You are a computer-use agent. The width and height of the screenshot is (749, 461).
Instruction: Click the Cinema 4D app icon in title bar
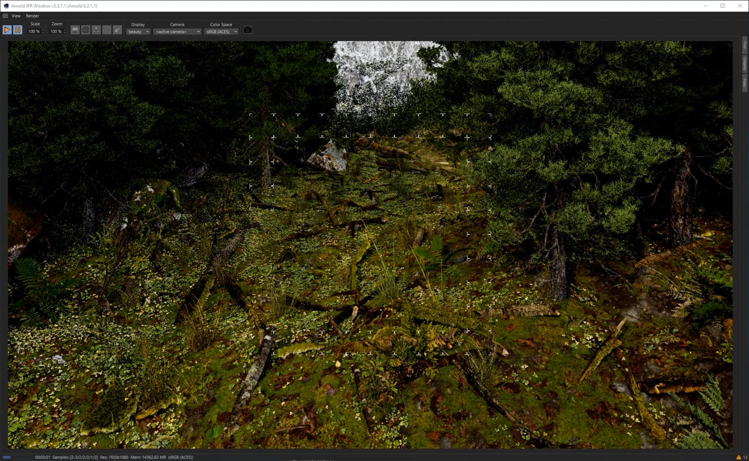[x=6, y=5]
